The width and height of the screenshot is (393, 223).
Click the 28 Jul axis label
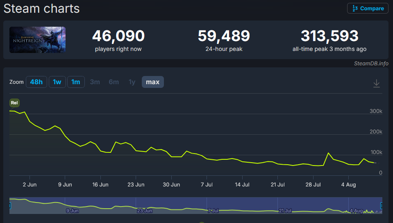pyautogui.click(x=313, y=184)
